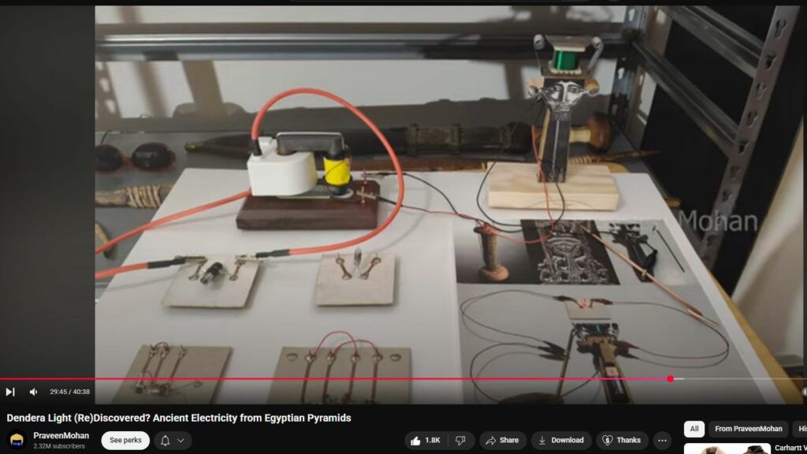807x454 pixels.
Task: Dislike the video with thumbs down
Action: [x=460, y=441]
